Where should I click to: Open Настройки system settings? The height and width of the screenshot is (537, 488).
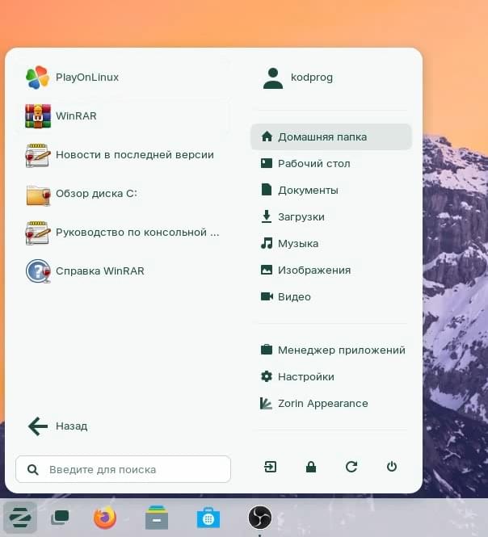pyautogui.click(x=331, y=377)
